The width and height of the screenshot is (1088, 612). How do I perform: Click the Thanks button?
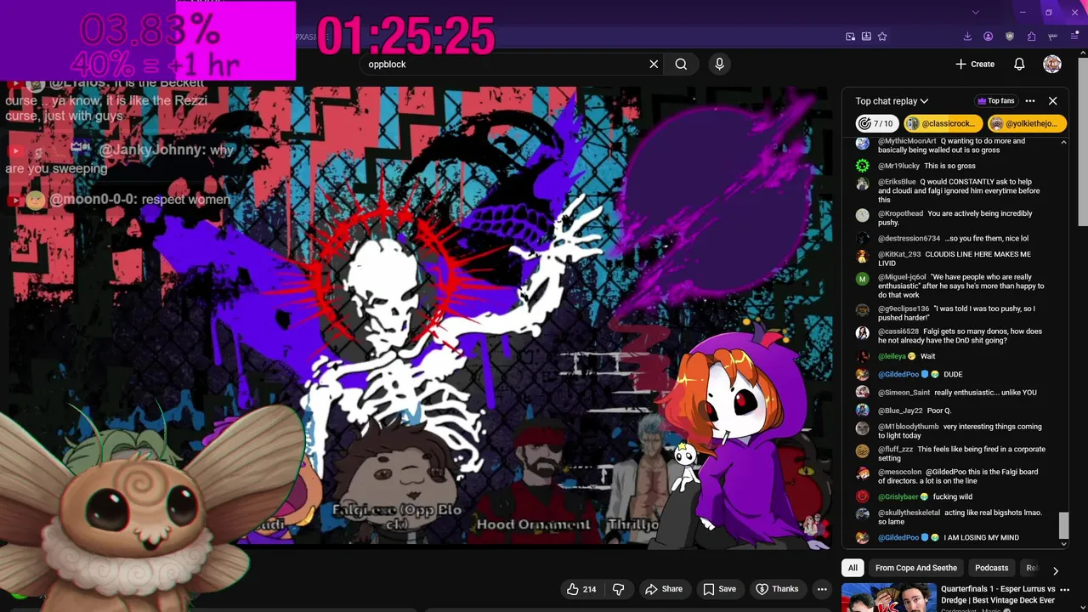coord(777,589)
